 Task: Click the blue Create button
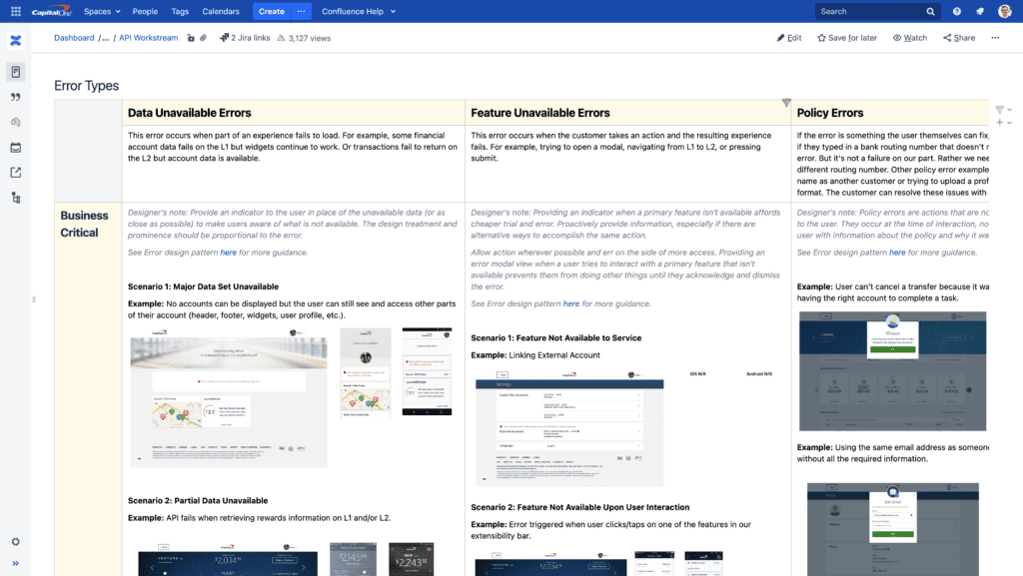[x=271, y=11]
